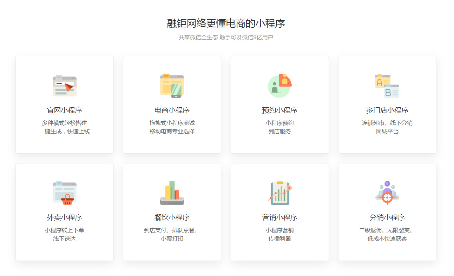This screenshot has width=454, height=276.
Task: Open the 营销小程序 heading
Action: pyautogui.click(x=279, y=217)
